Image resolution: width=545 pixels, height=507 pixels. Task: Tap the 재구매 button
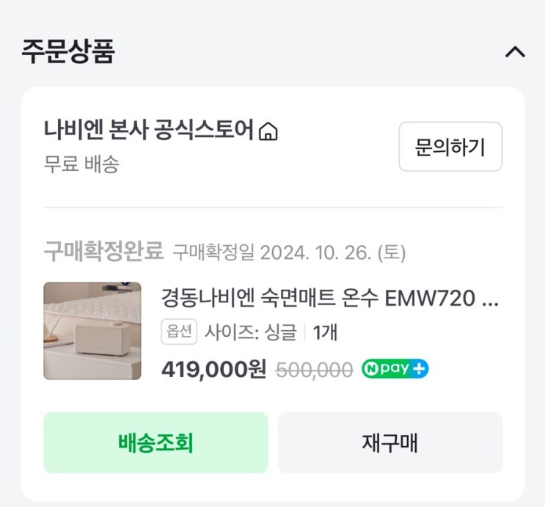pos(390,442)
